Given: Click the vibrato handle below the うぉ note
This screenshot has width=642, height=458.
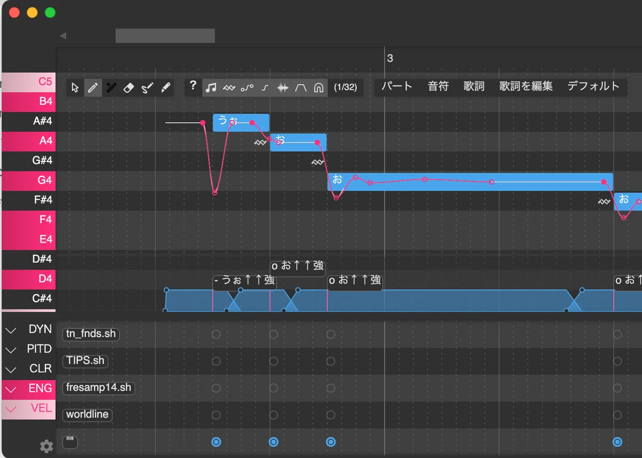Looking at the screenshot, I should point(260,142).
